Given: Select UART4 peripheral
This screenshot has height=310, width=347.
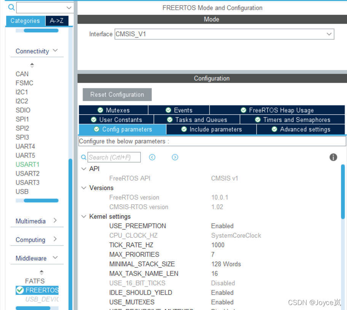Looking at the screenshot, I should tap(25, 146).
